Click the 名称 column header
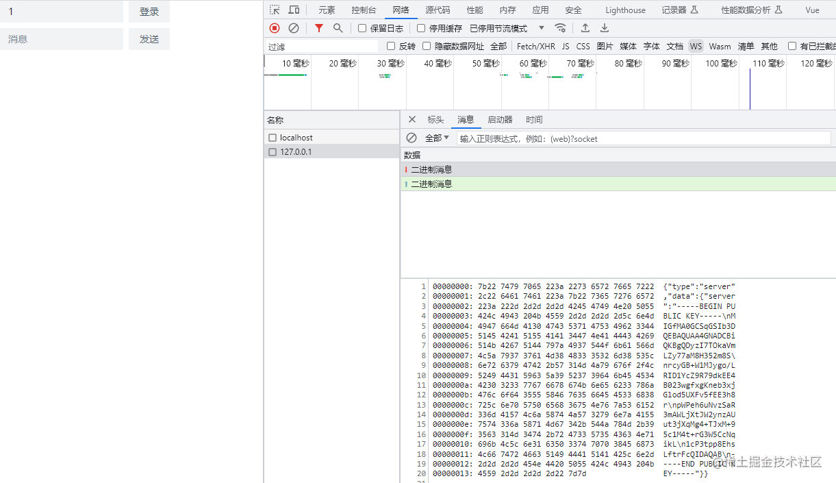The width and height of the screenshot is (836, 483). [x=332, y=120]
